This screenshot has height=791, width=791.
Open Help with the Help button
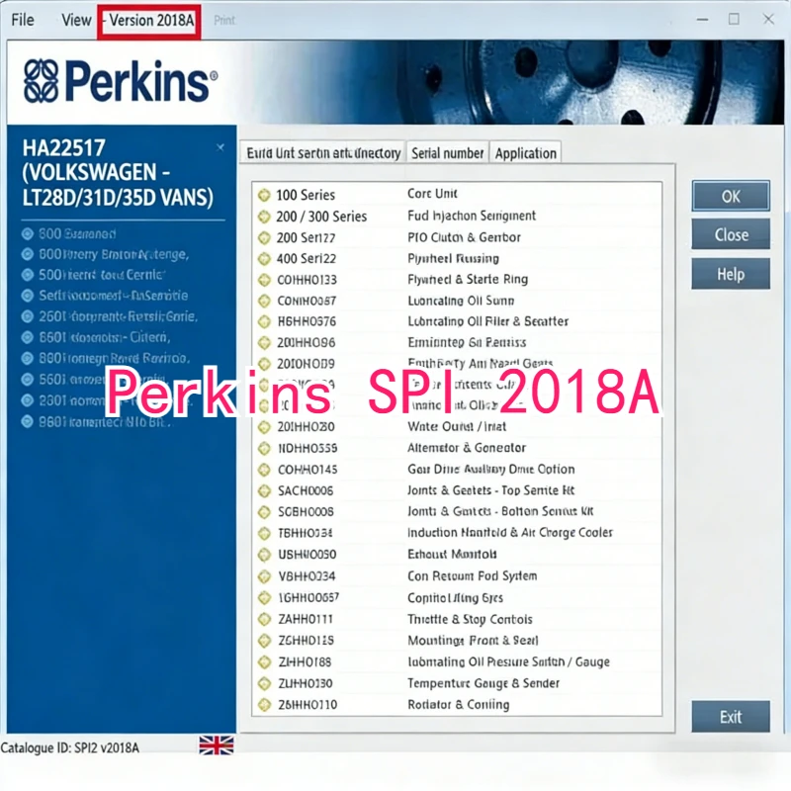731,274
